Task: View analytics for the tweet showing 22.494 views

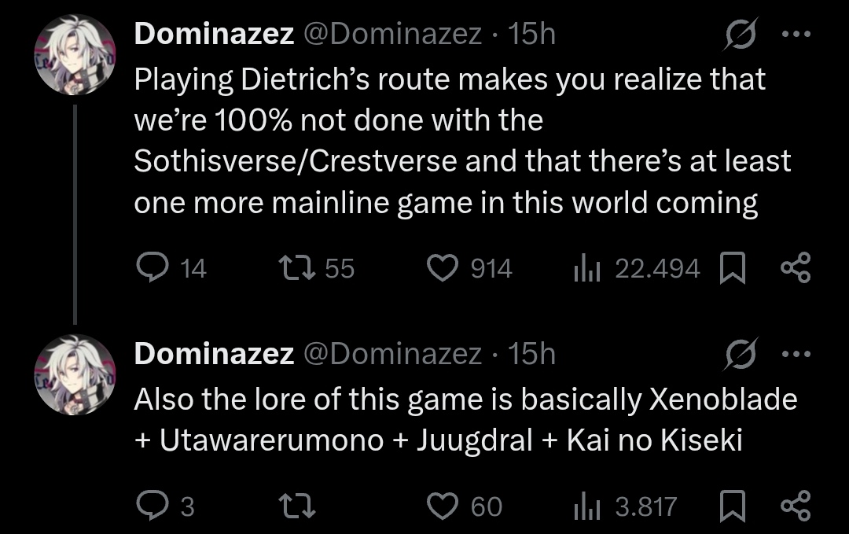Action: 587,268
